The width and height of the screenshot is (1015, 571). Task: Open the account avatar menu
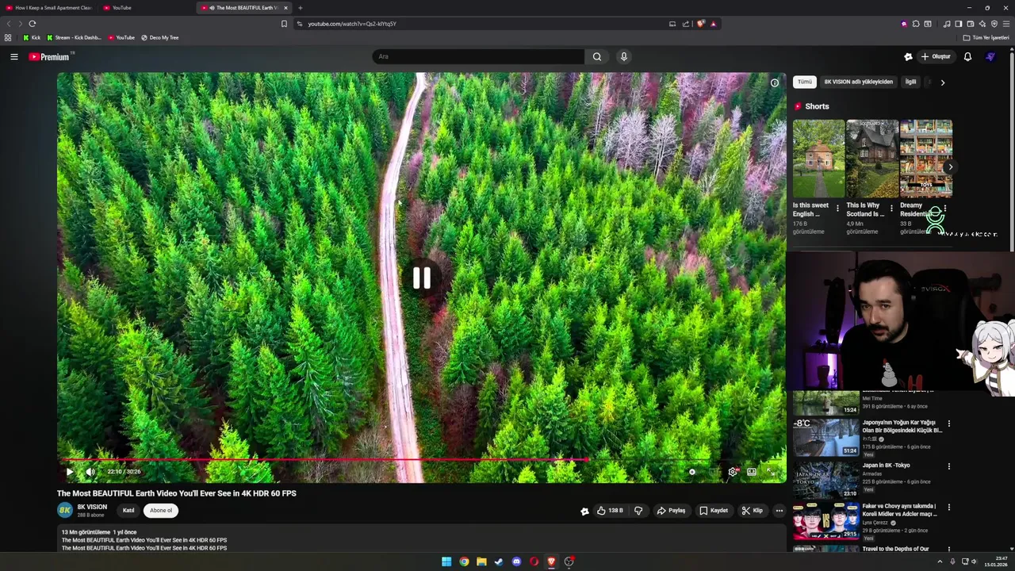point(990,56)
